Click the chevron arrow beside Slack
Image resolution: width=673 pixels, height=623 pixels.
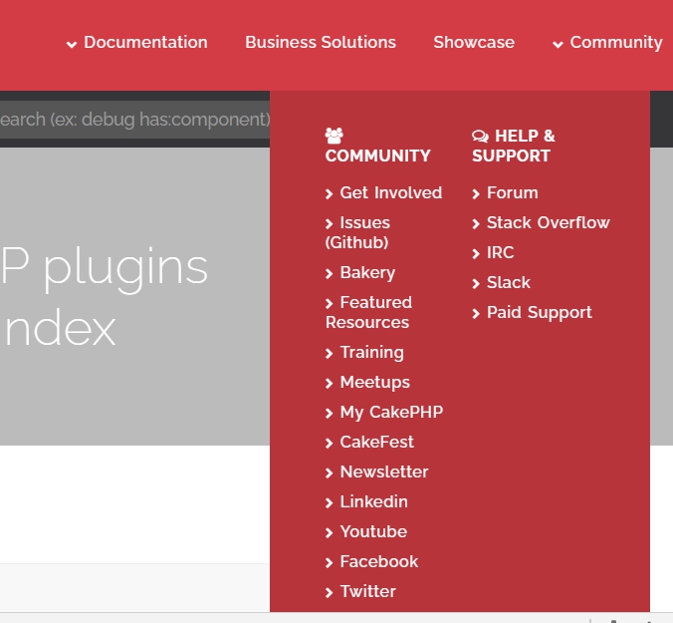coord(476,283)
